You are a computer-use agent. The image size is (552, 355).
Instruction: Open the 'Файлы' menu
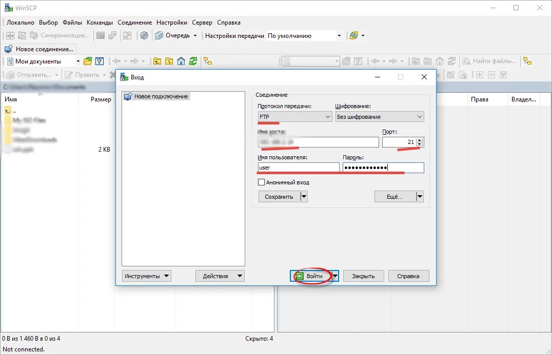(72, 23)
